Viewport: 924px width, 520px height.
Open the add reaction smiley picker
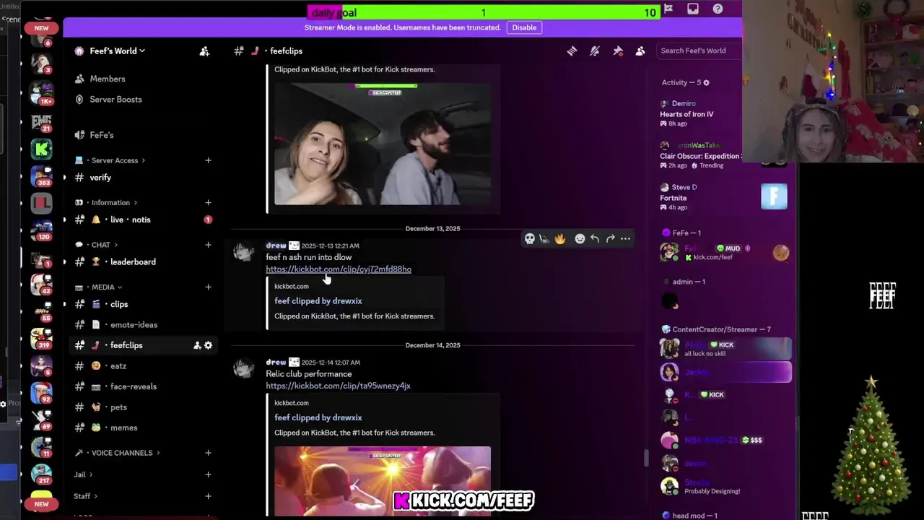point(580,238)
